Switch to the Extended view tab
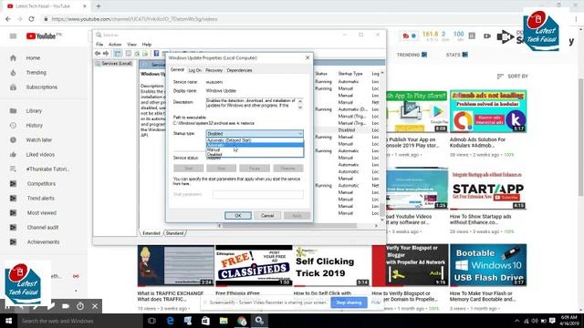 151,233
